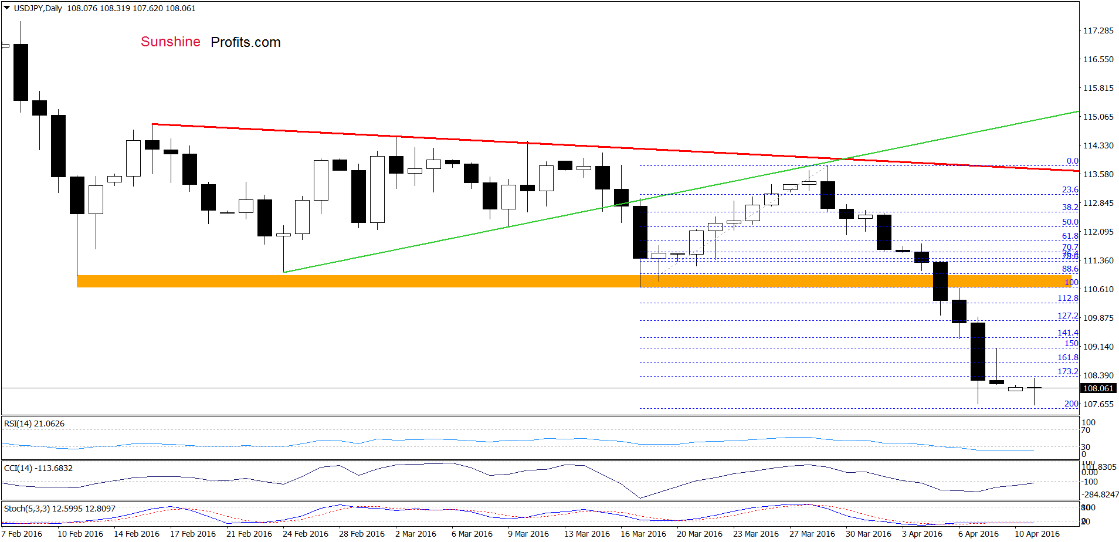The image size is (1119, 542).
Task: Select the USDJPY,Daily chart title
Action: (x=38, y=8)
